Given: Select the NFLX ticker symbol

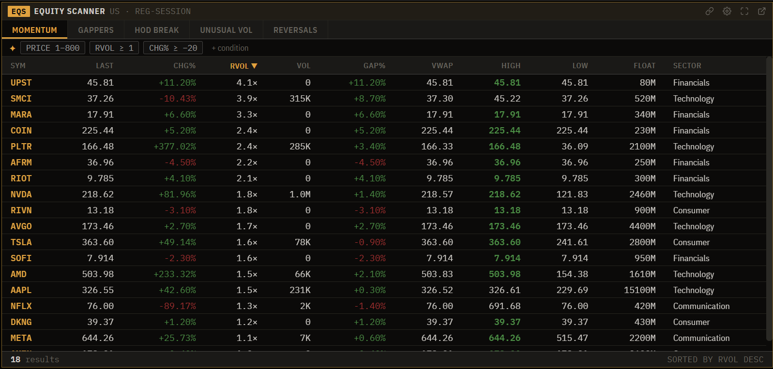Looking at the screenshot, I should pyautogui.click(x=21, y=306).
